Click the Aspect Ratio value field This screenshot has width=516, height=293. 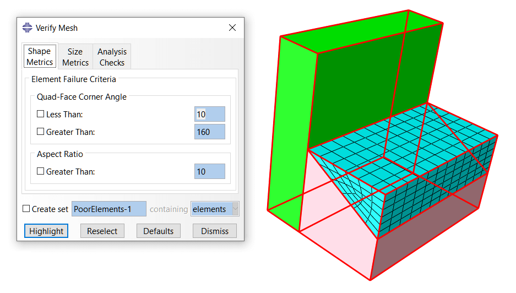pos(210,172)
